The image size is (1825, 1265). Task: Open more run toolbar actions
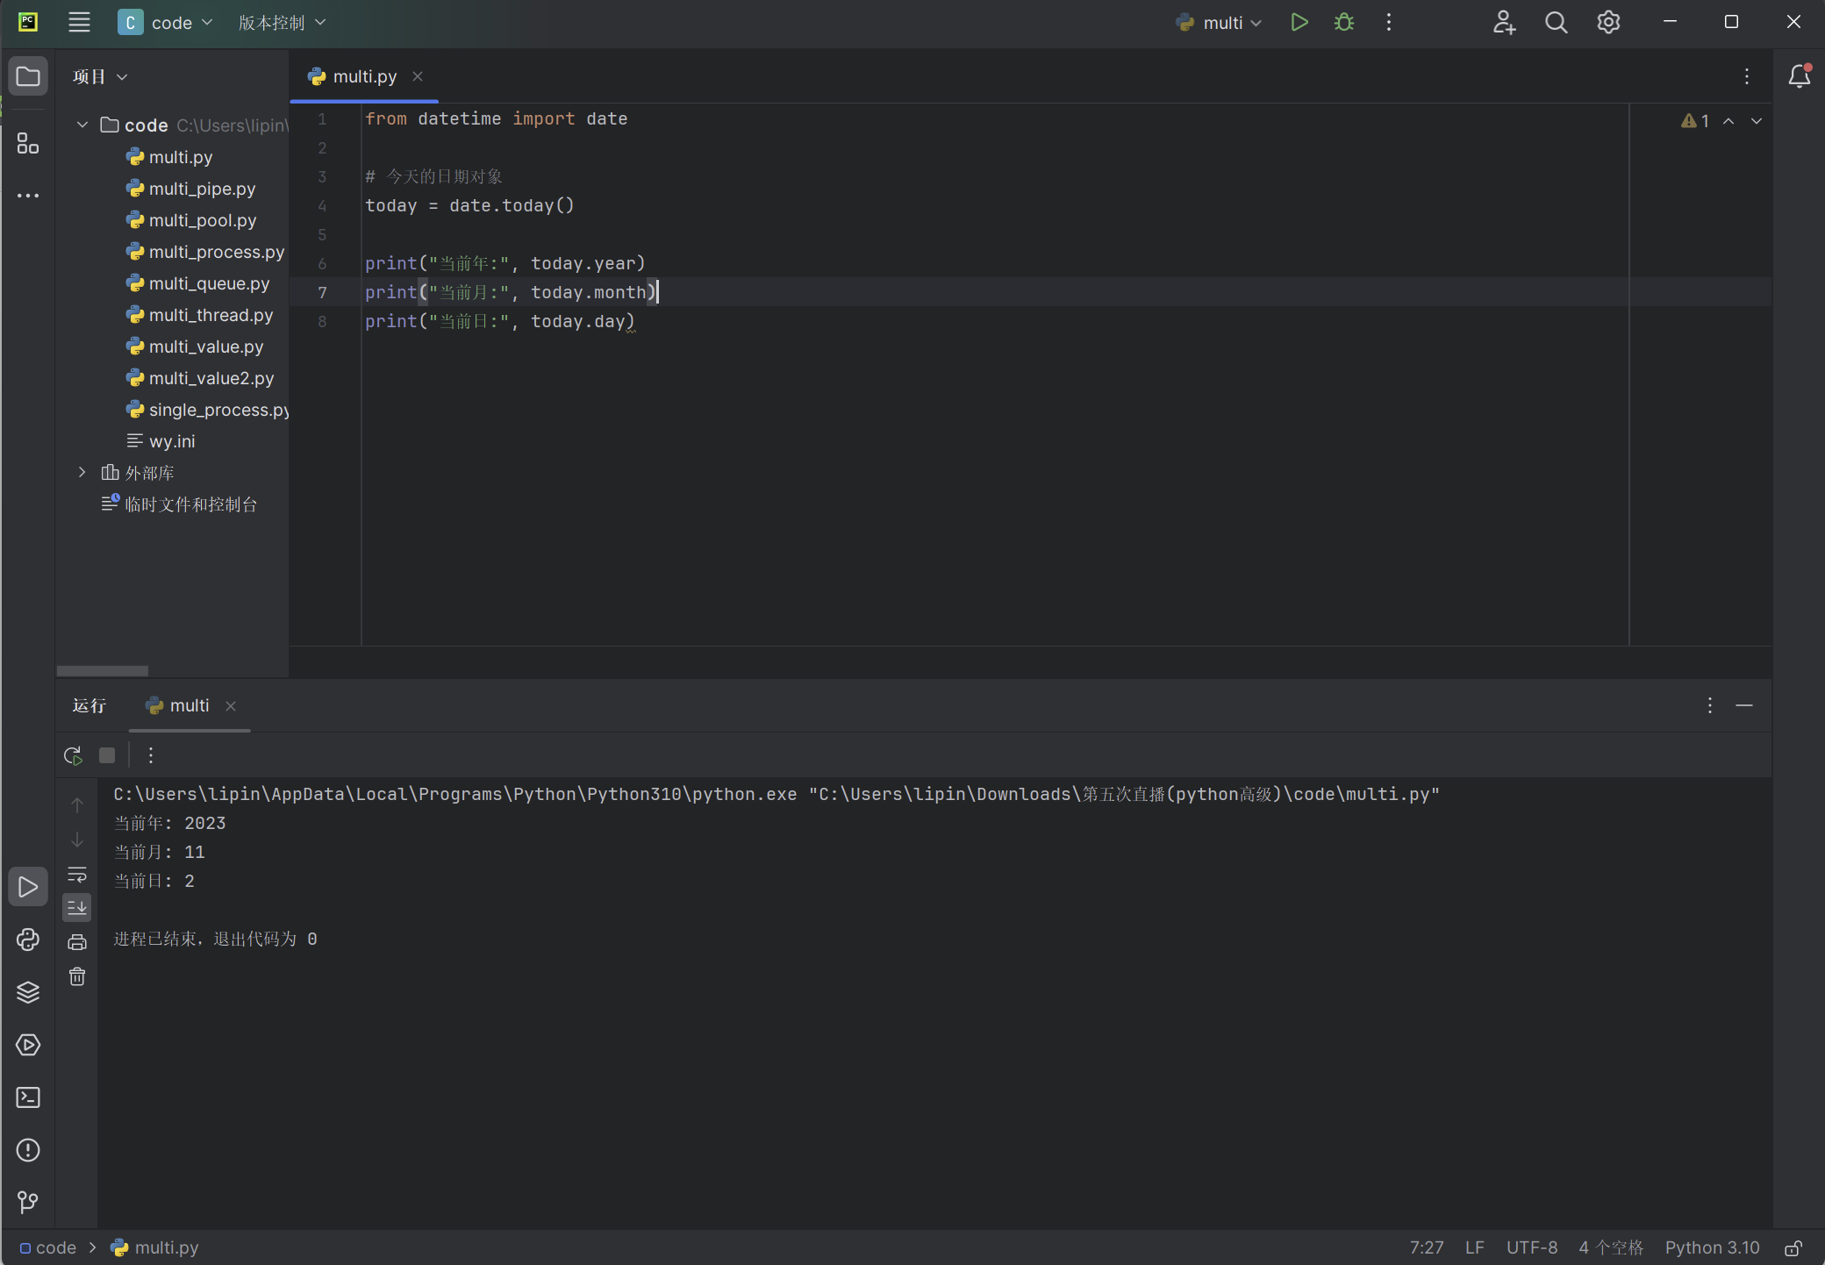click(x=151, y=755)
